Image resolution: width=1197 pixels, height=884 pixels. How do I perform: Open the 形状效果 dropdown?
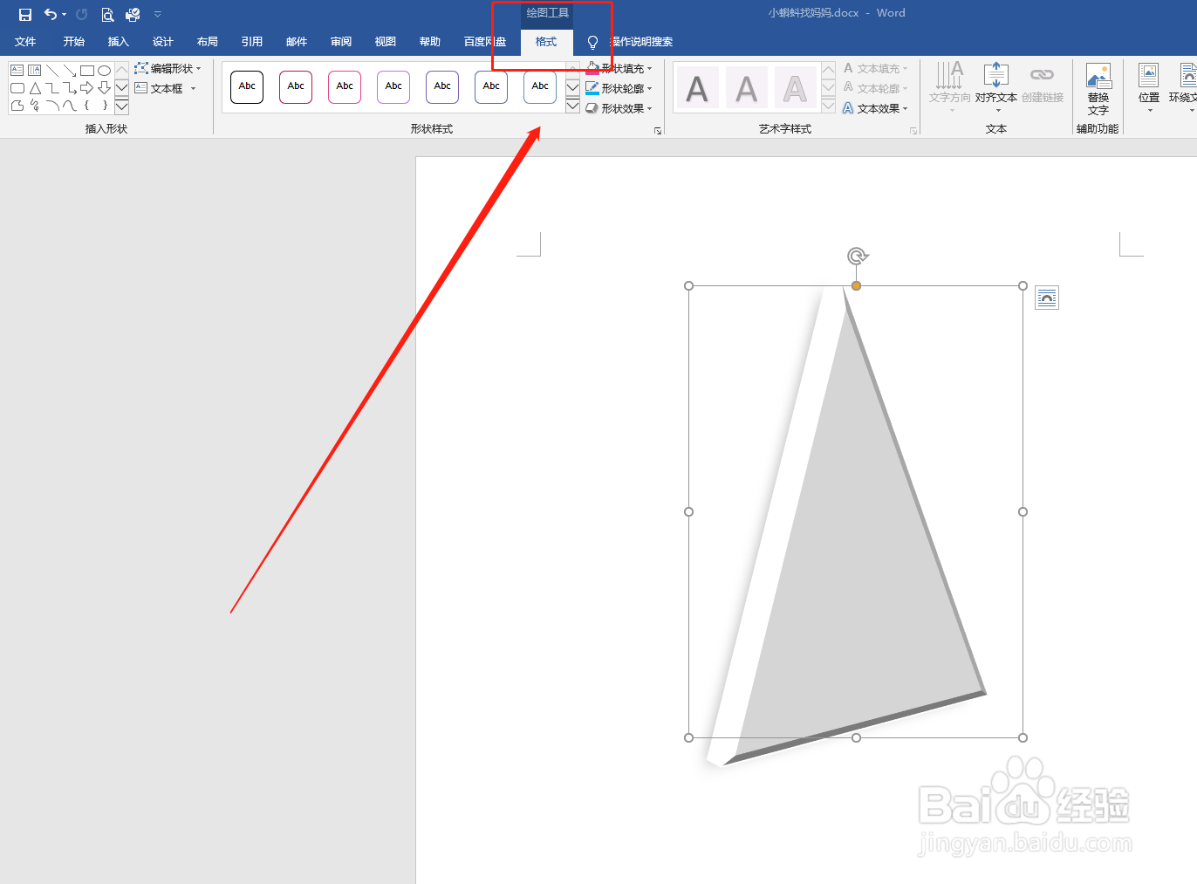click(619, 108)
